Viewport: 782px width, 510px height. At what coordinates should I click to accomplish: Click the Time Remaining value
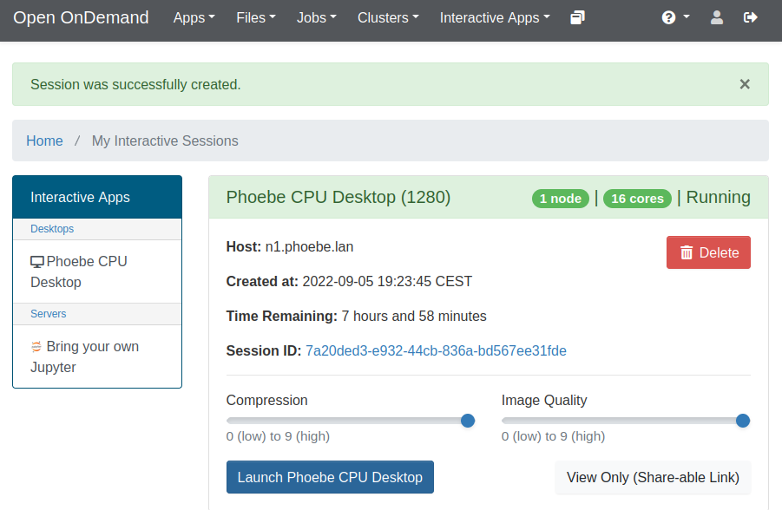[x=414, y=316]
